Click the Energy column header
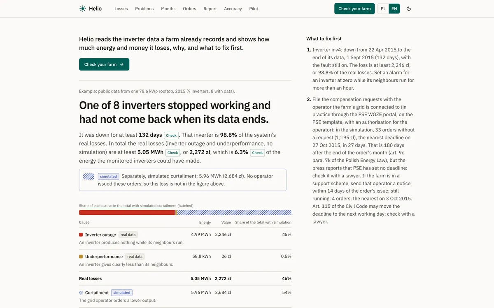Screen dimensions: 494x308 tap(205, 222)
